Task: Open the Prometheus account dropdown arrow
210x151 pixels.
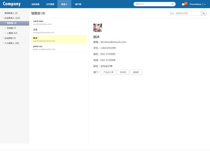Action: (205, 5)
